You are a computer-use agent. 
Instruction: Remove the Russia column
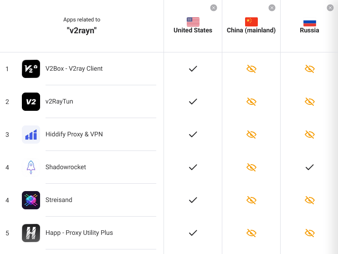(x=330, y=8)
